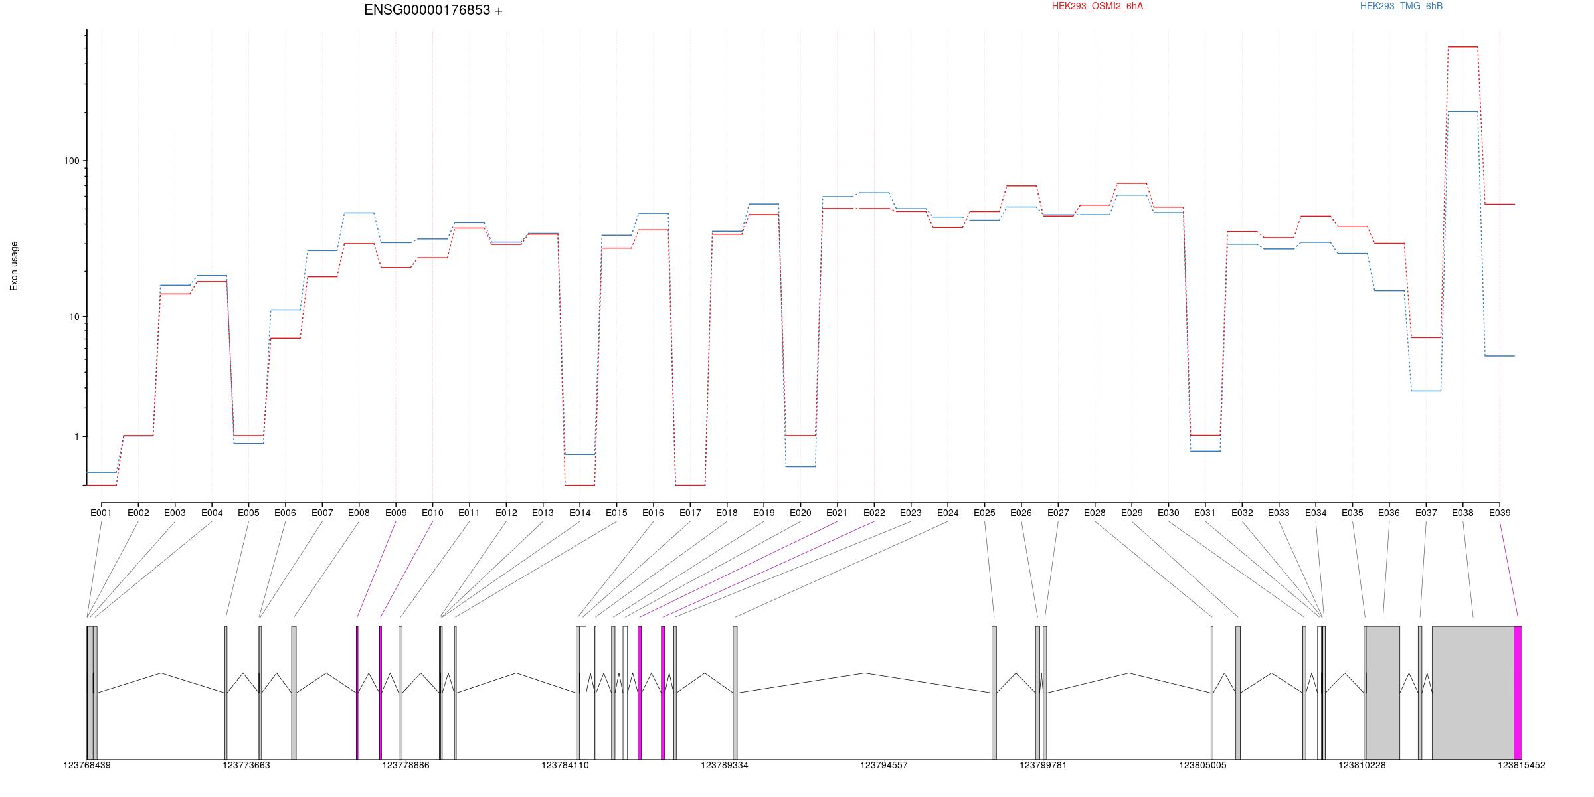
Task: Click genomic coordinate 123815452
Action: [1522, 765]
